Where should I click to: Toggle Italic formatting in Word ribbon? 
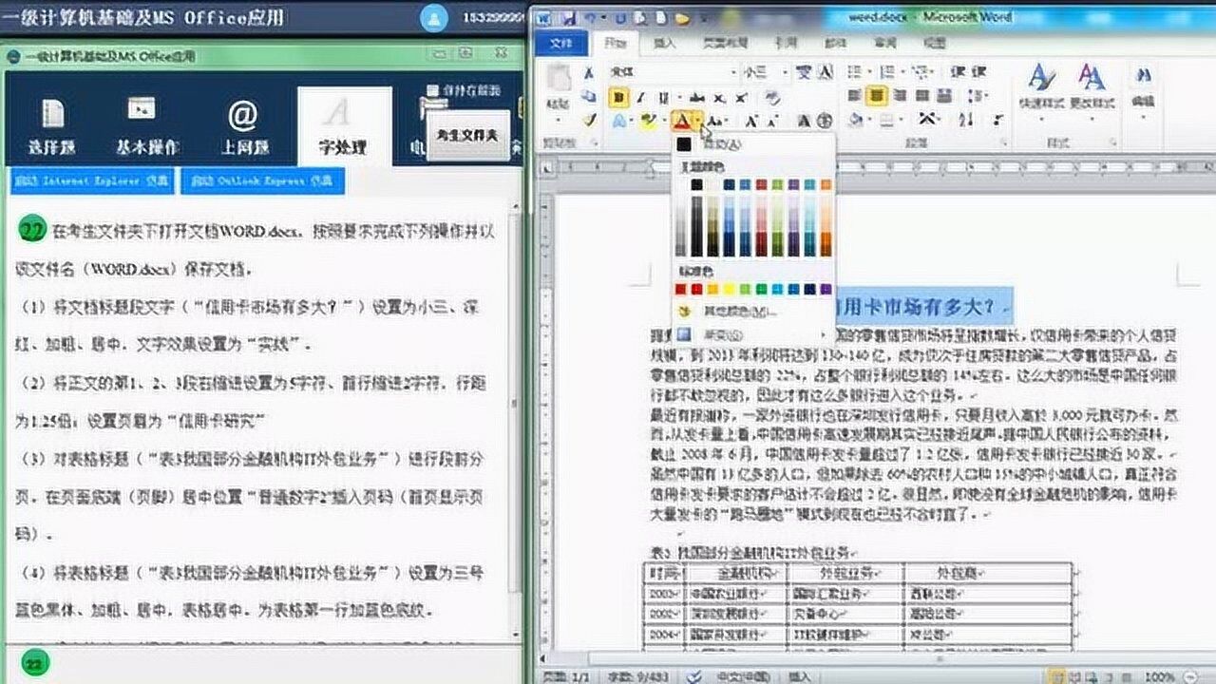(x=641, y=97)
